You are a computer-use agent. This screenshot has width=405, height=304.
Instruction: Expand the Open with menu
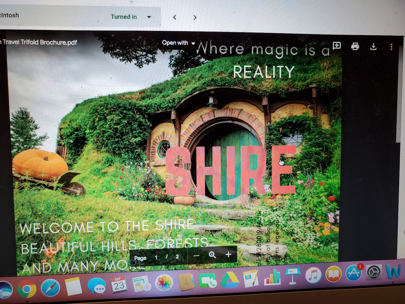[178, 43]
